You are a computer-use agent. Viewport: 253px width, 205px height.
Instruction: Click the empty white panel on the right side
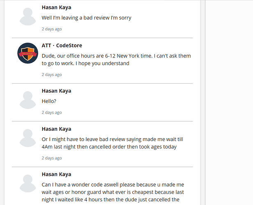coord(229,102)
